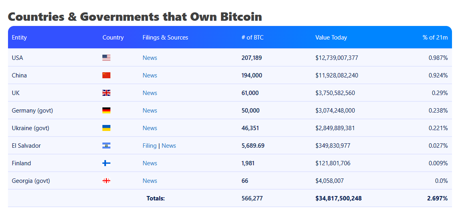The width and height of the screenshot is (460, 212).
Task: Click the USA flag icon
Action: [106, 58]
